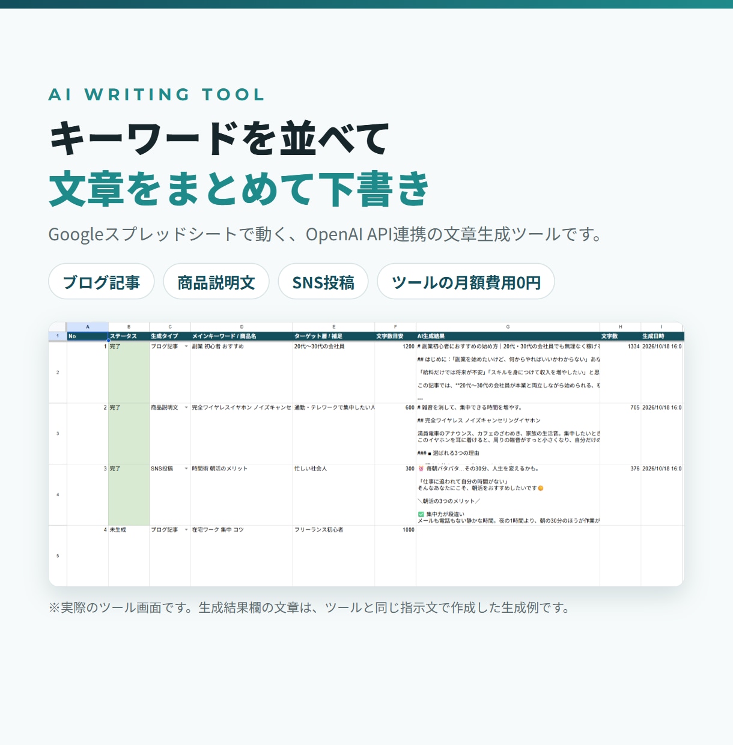The image size is (733, 745).
Task: Open the SNS投稿 dropdown arrow in the spreadsheet
Action: click(186, 469)
